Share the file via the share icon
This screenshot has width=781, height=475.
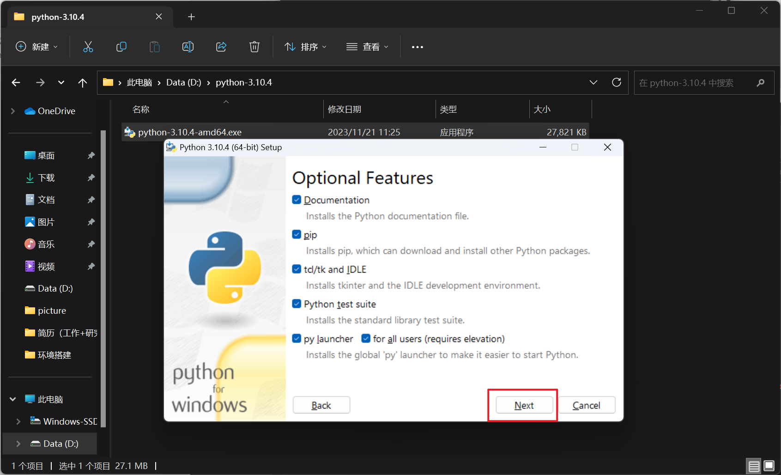[x=221, y=47]
